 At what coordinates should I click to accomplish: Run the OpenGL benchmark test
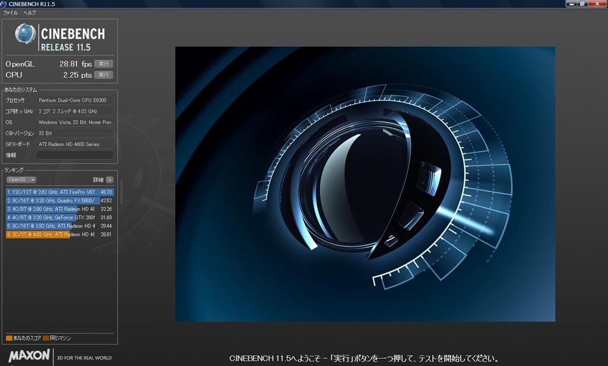click(103, 64)
